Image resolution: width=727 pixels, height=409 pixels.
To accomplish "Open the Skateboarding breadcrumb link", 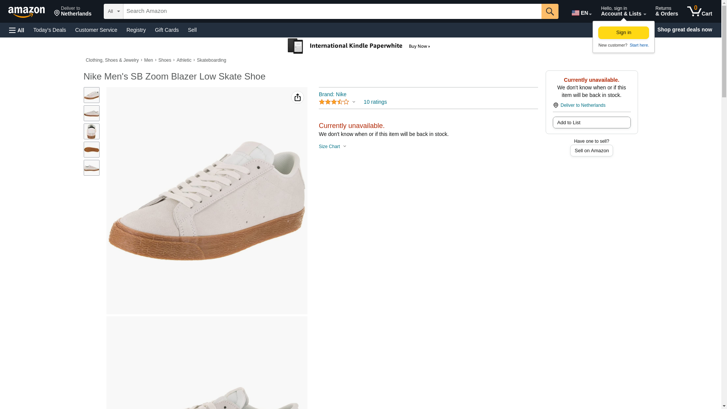I will pyautogui.click(x=211, y=61).
